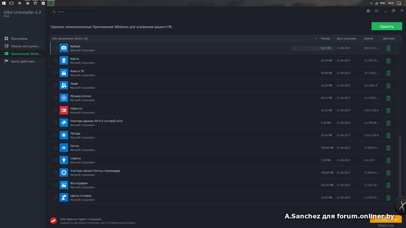This screenshot has height=228, width=406.
Task: Click the Камера app icon
Action: (x=64, y=48)
